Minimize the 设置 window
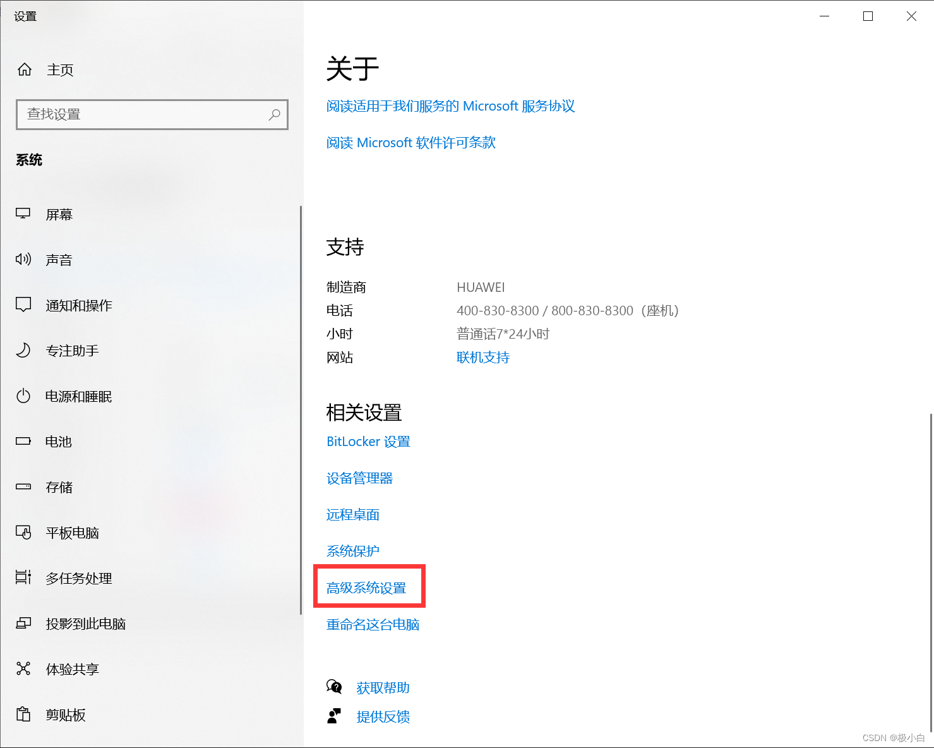Image resolution: width=934 pixels, height=748 pixels. (x=824, y=16)
